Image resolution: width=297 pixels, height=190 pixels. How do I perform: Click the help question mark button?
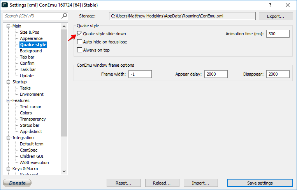click(x=269, y=5)
